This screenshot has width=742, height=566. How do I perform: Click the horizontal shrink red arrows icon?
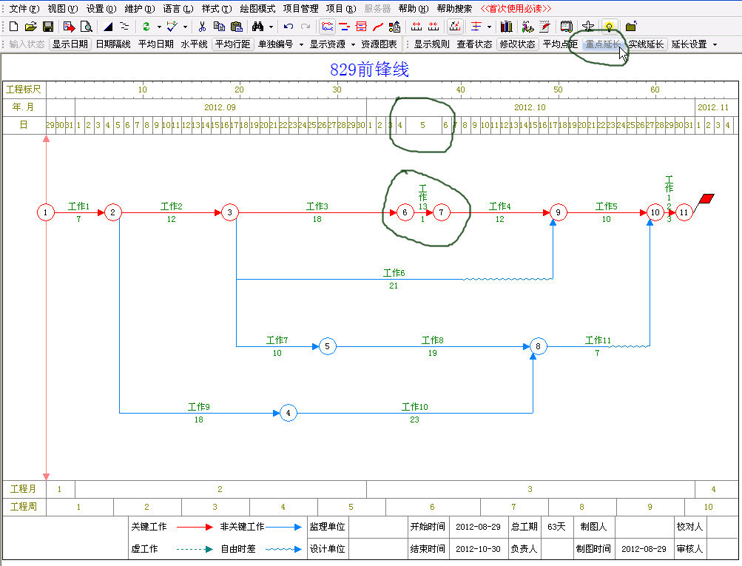pos(434,27)
